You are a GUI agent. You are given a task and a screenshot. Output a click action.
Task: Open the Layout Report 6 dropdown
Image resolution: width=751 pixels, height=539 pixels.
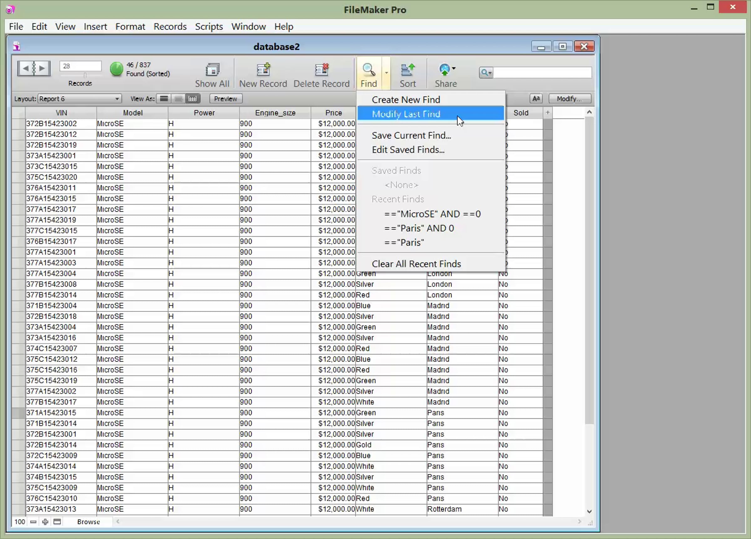(x=79, y=99)
